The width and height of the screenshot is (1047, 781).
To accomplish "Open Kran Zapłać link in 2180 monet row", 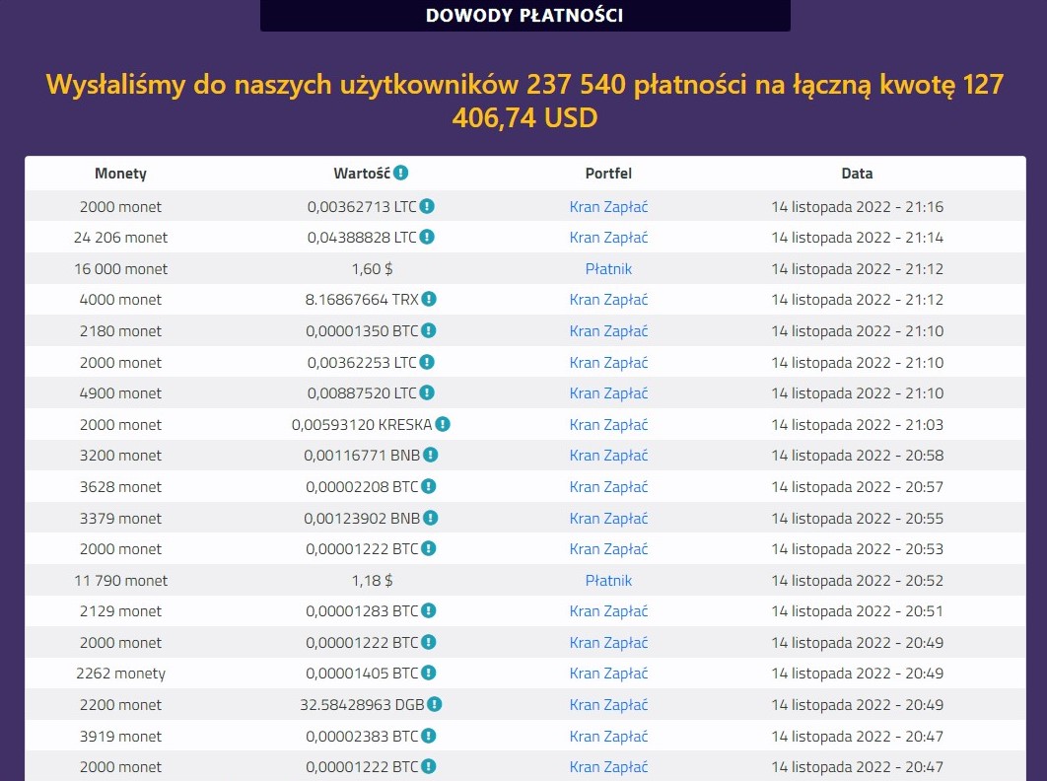I will pyautogui.click(x=608, y=331).
